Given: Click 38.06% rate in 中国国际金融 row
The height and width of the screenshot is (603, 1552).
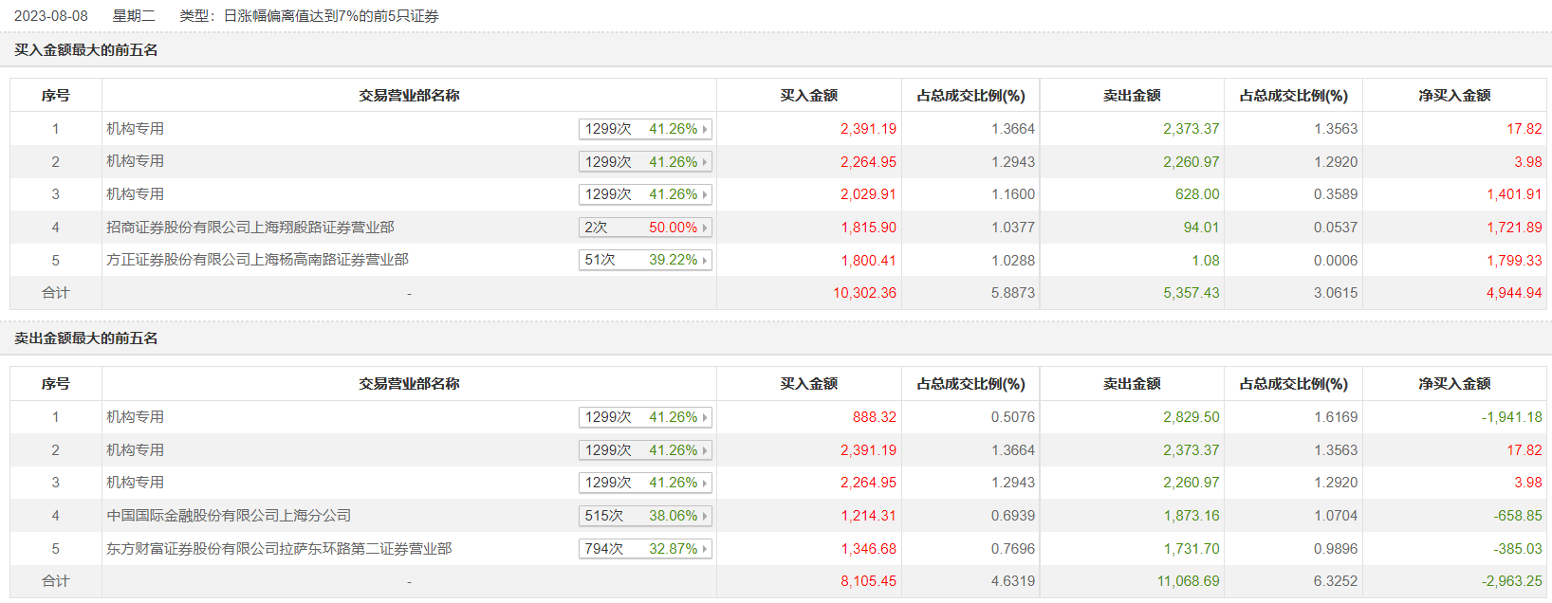Looking at the screenshot, I should 673,516.
